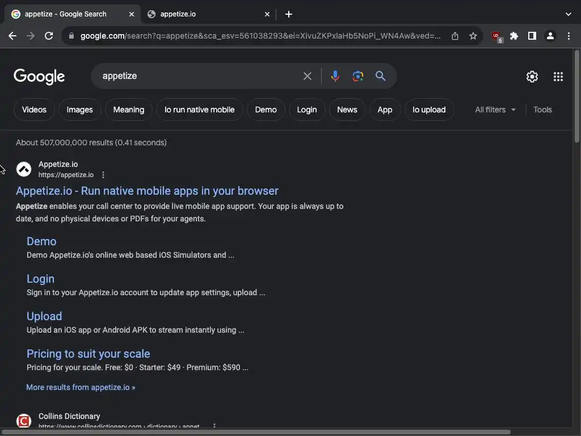Reload the current Google search page
This screenshot has height=436, width=581.
point(49,36)
